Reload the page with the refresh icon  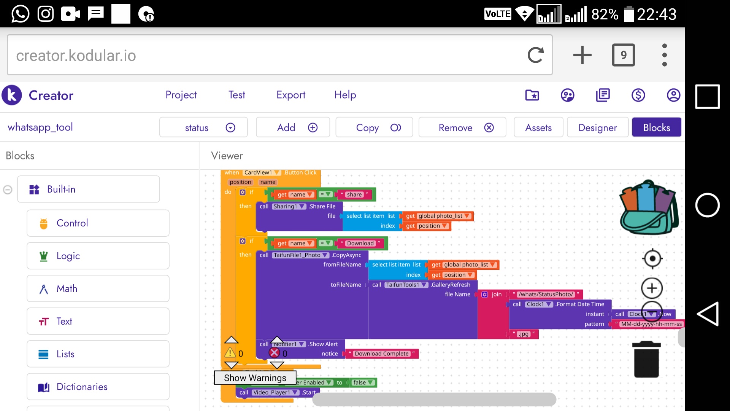(536, 55)
